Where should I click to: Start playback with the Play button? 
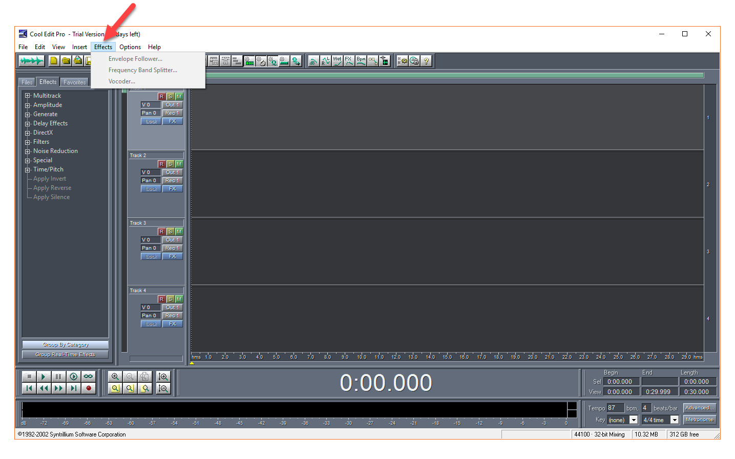[x=44, y=377]
